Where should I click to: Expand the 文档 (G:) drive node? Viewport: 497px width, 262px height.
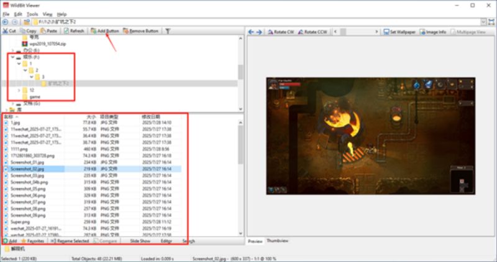pos(12,103)
